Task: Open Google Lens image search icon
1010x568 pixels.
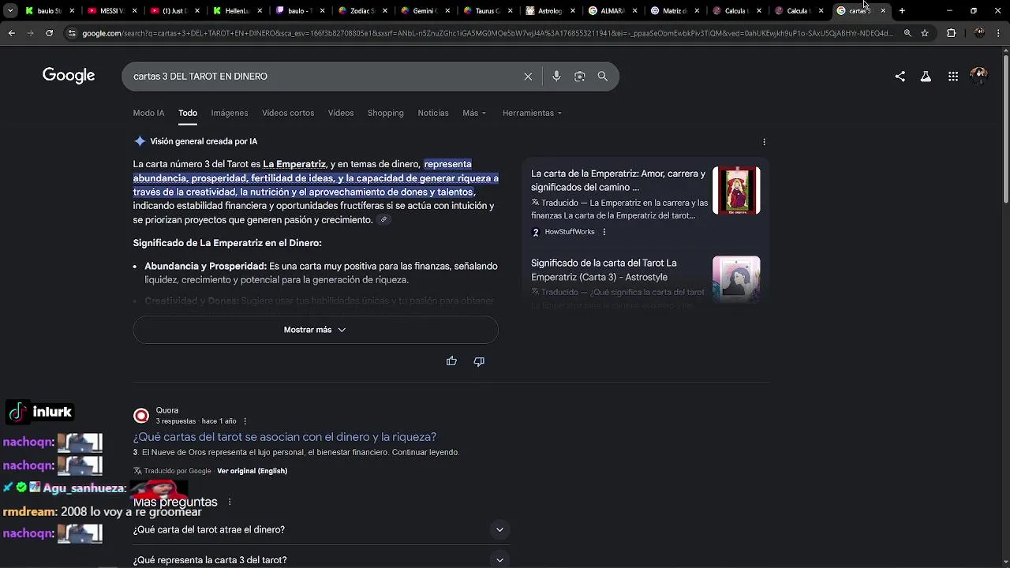Action: click(x=580, y=77)
